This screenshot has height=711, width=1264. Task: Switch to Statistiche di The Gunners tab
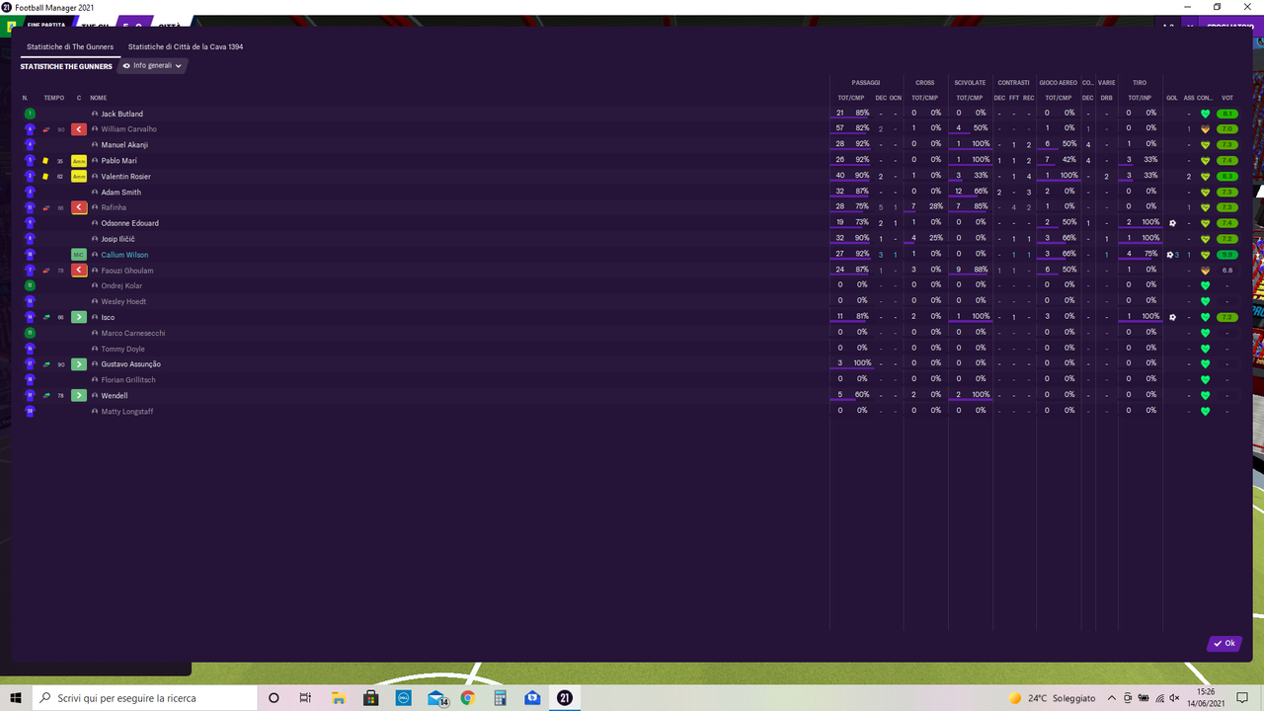tap(70, 46)
